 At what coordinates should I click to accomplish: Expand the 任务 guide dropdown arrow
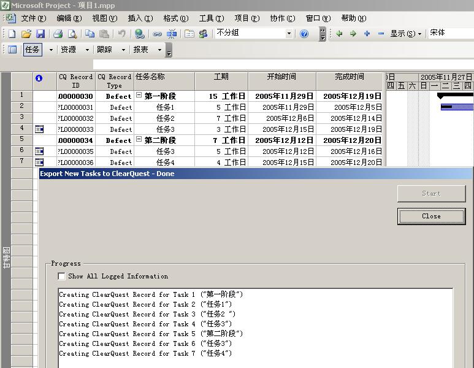click(51, 50)
